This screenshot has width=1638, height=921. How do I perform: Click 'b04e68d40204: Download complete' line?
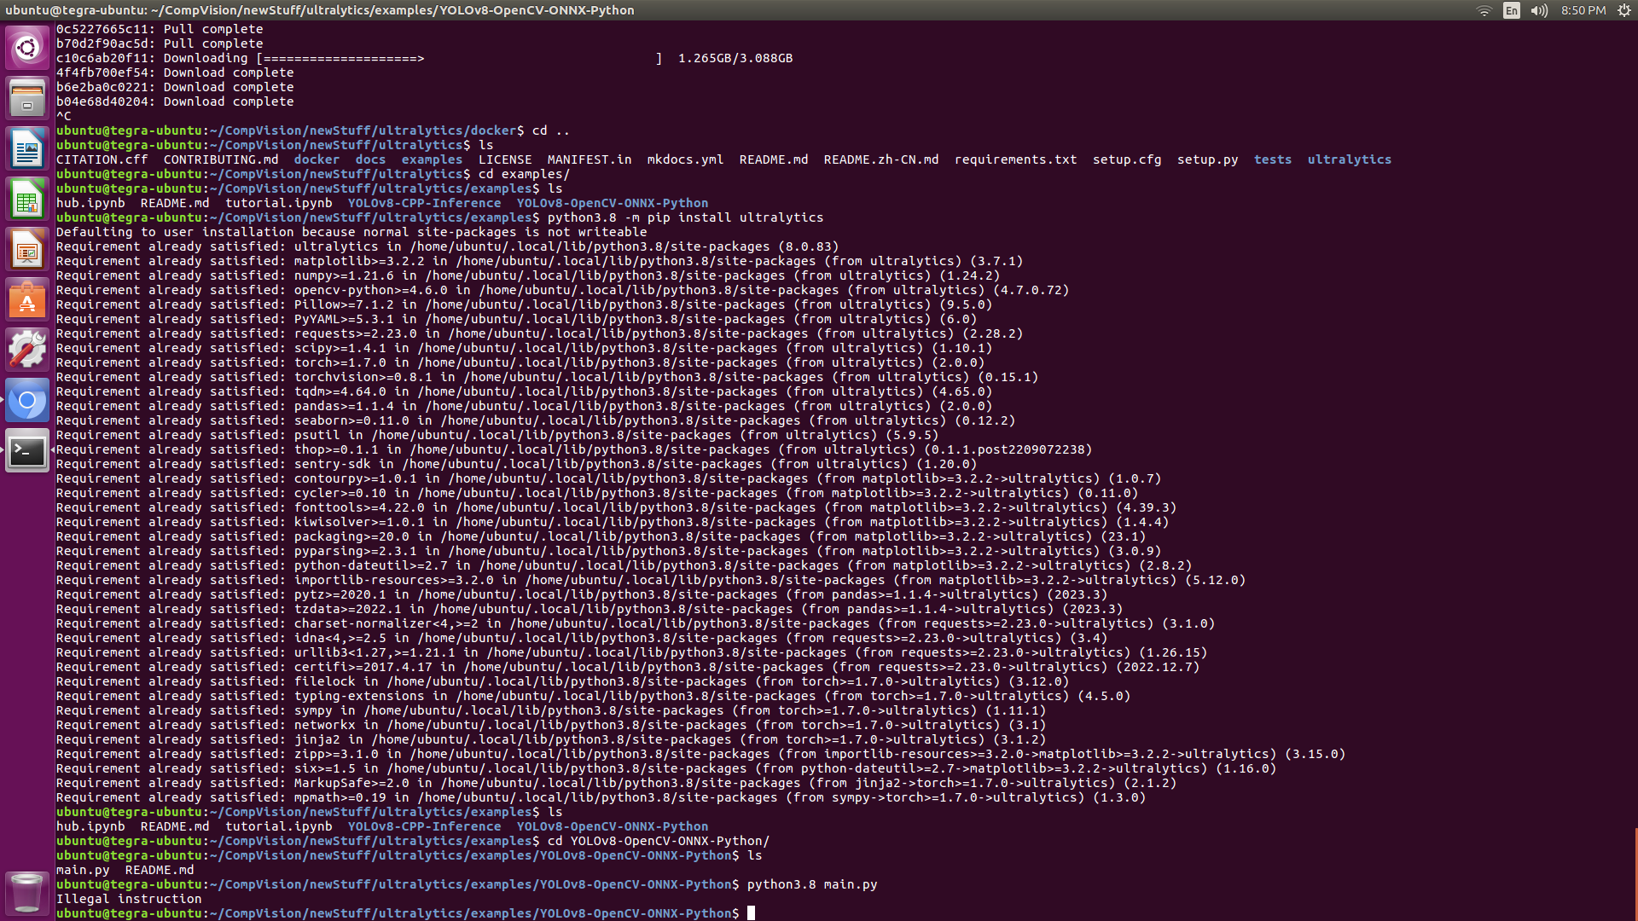[175, 101]
